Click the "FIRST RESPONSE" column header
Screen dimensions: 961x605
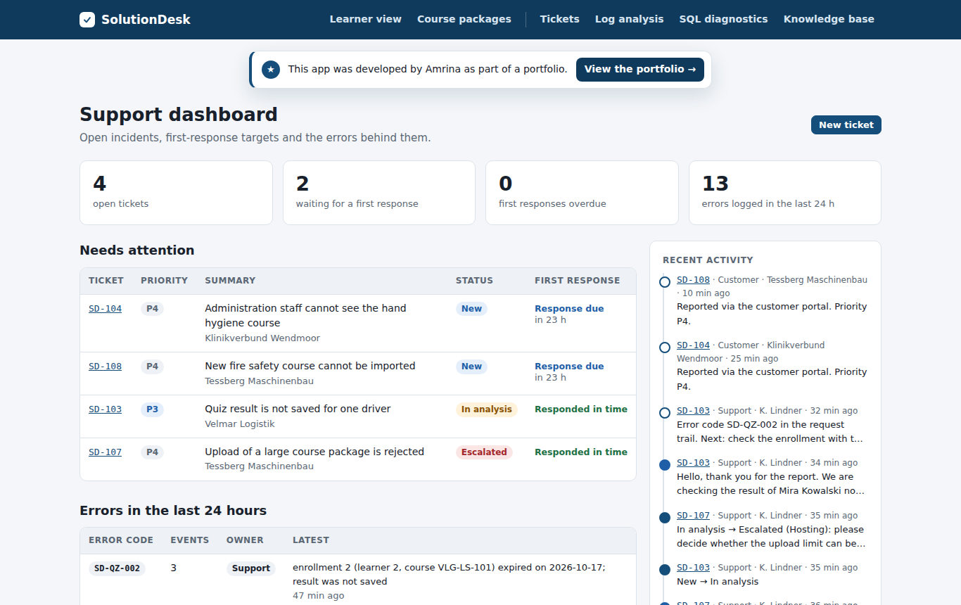click(578, 281)
